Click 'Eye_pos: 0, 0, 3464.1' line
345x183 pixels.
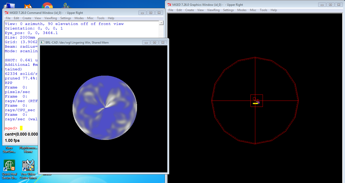click(x=31, y=33)
